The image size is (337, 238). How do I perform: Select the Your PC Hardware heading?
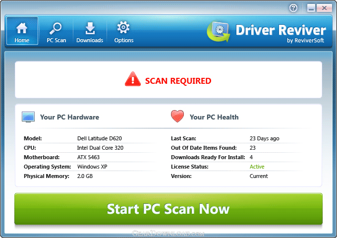click(70, 117)
